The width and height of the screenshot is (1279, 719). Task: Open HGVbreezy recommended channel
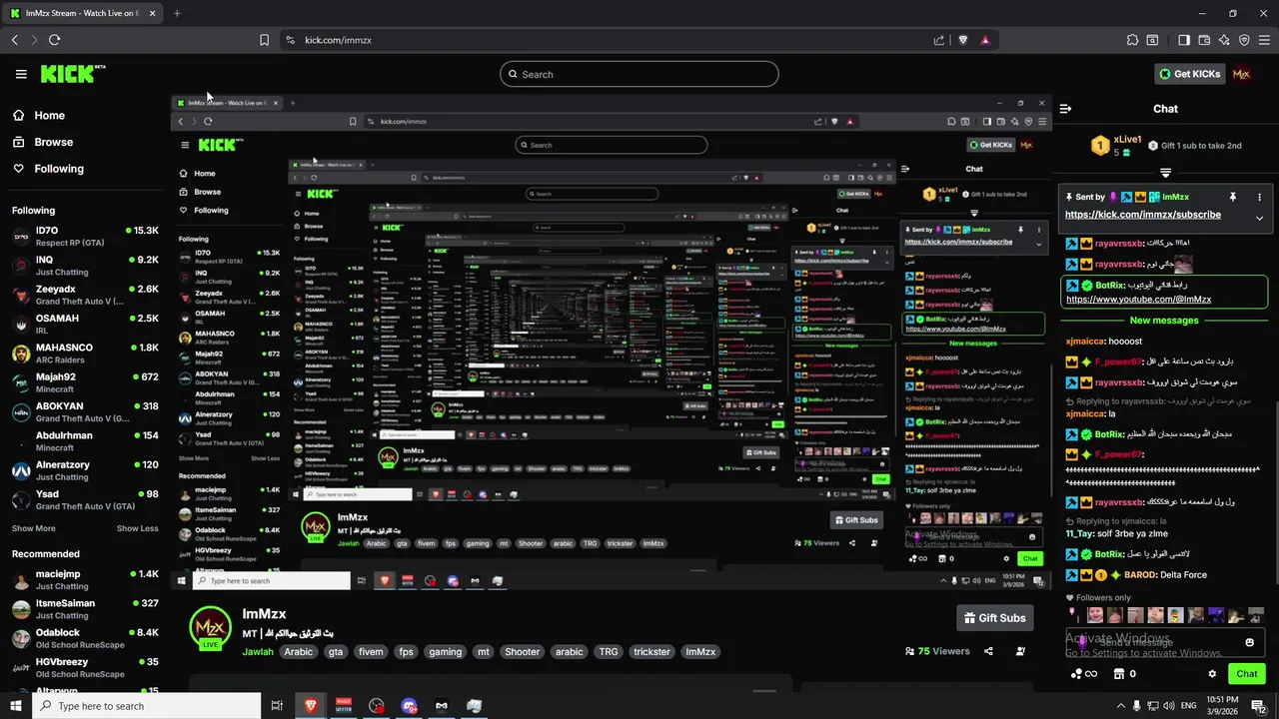tap(85, 667)
